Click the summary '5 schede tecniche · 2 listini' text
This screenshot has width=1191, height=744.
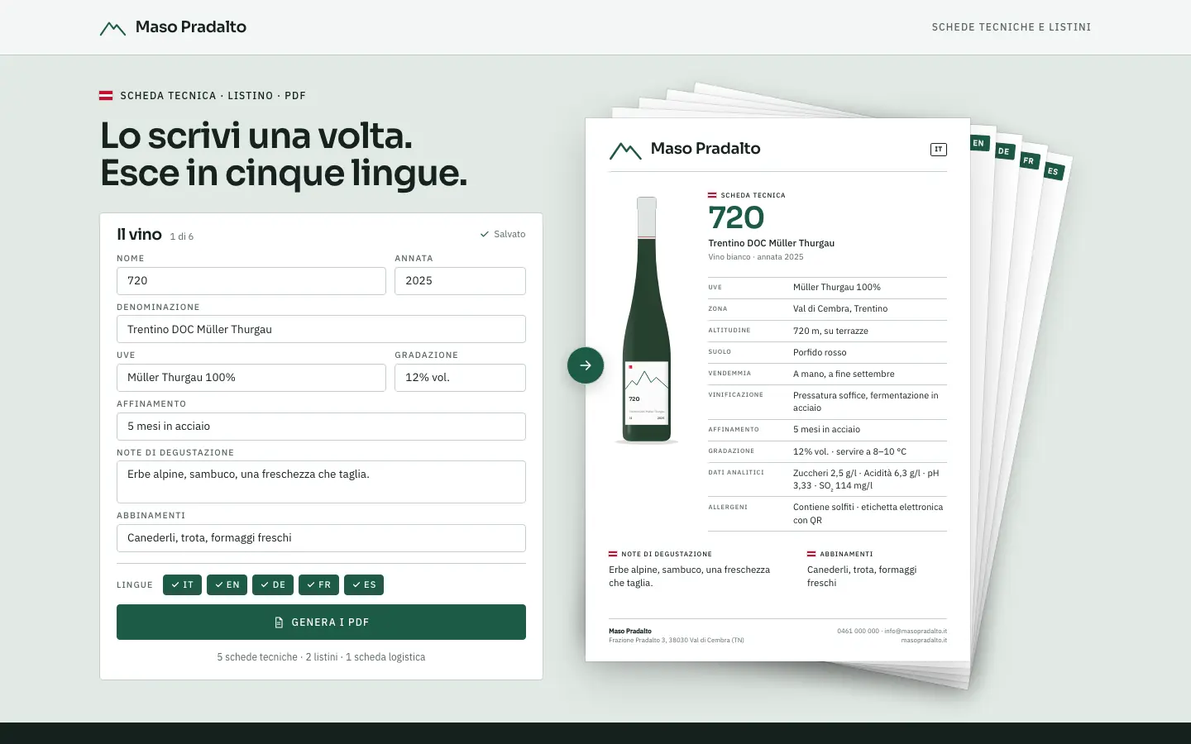(321, 657)
